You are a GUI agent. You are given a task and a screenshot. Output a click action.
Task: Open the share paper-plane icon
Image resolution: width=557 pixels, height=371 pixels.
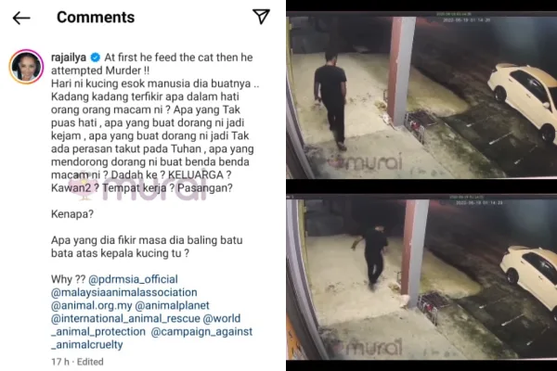[x=261, y=17]
